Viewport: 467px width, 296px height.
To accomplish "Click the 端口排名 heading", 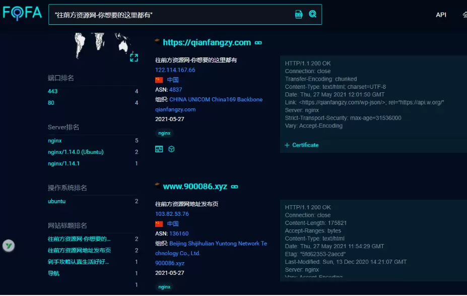I will tap(61, 78).
